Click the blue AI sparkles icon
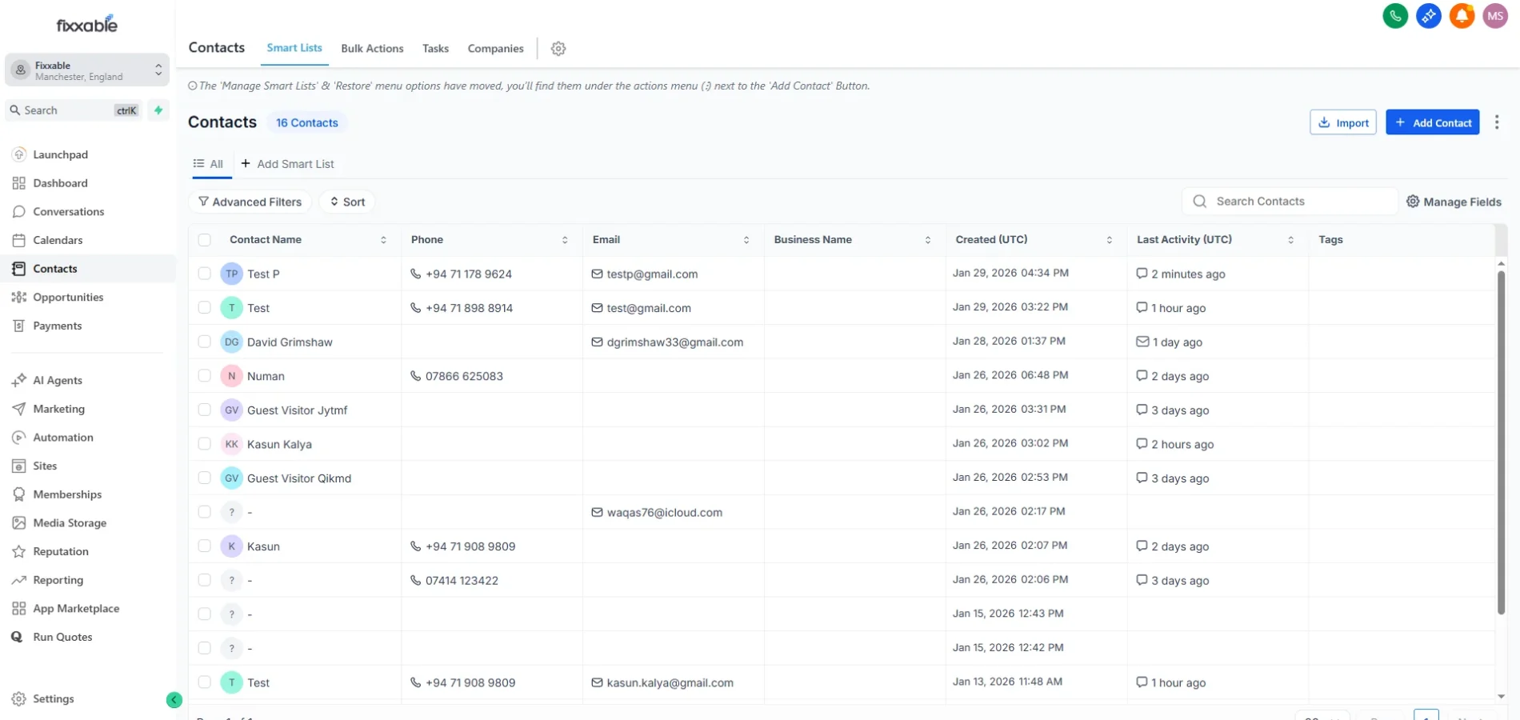 1429,16
